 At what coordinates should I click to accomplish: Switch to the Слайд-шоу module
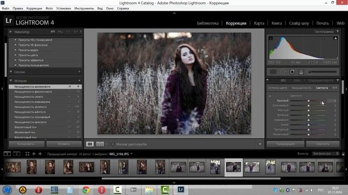pos(299,23)
